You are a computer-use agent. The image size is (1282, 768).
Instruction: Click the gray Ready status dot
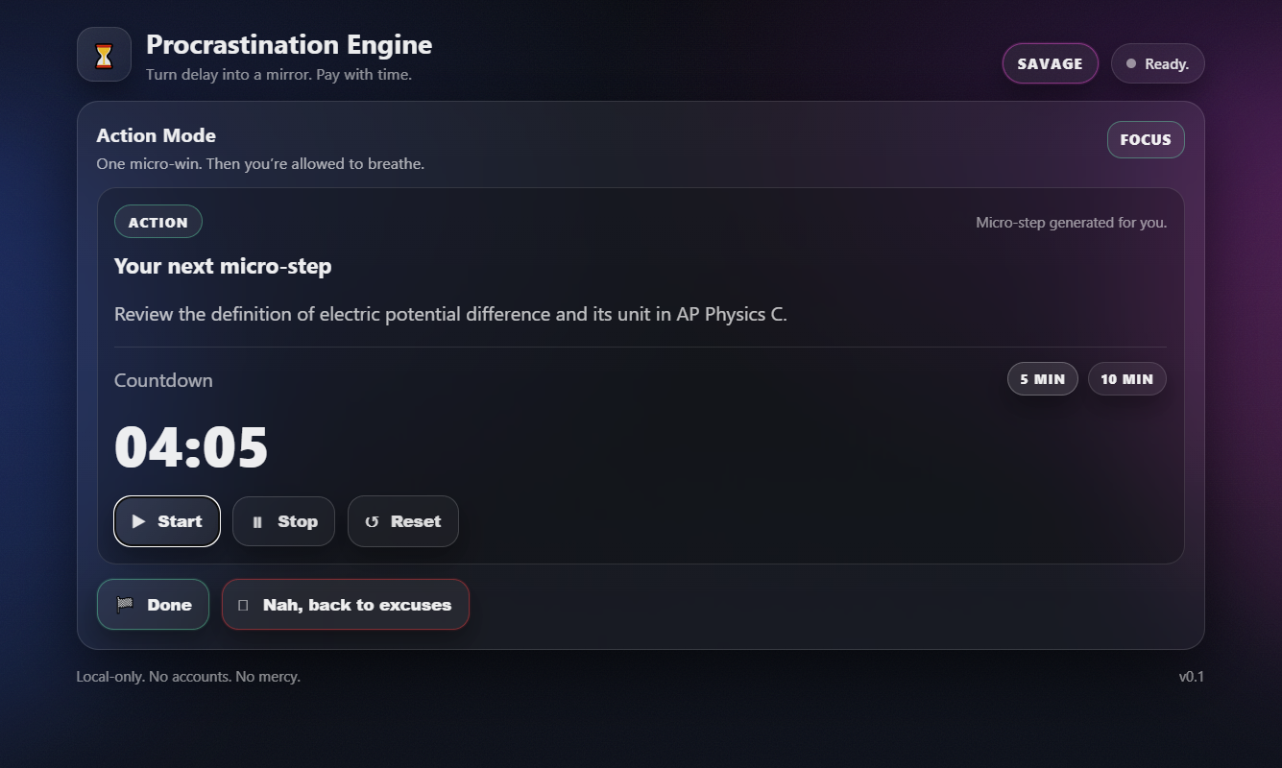(1131, 63)
